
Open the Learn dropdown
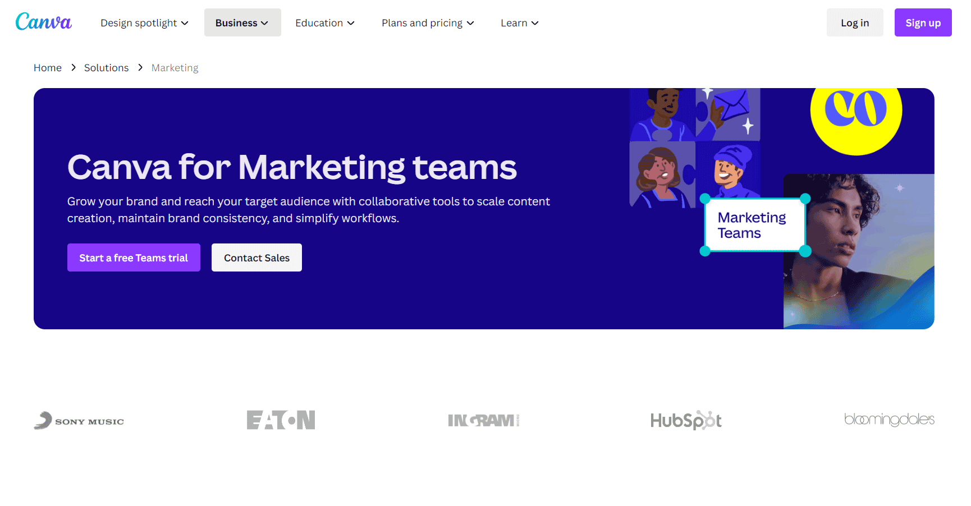[520, 23]
